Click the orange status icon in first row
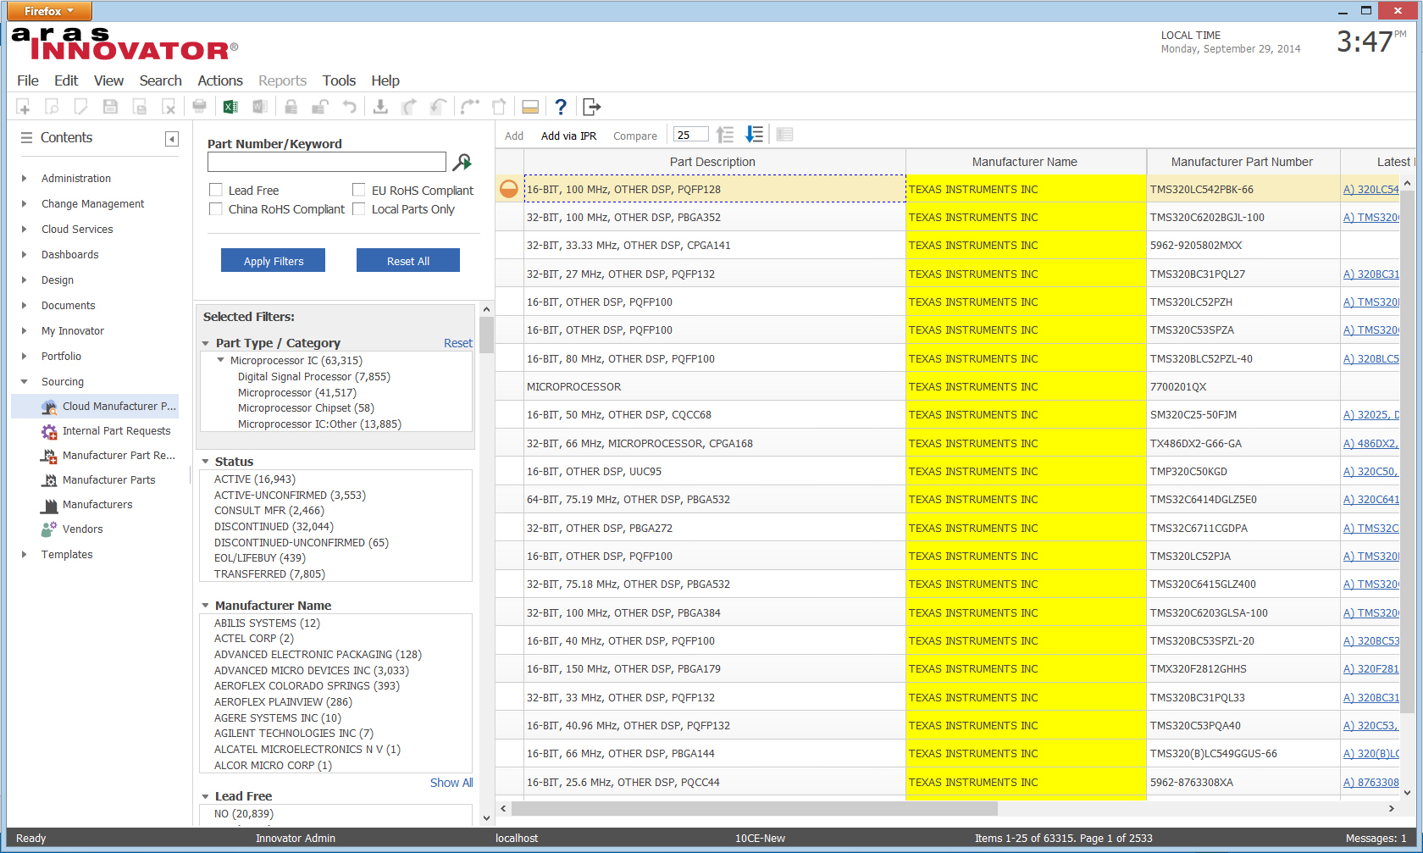This screenshot has width=1423, height=853. point(508,189)
